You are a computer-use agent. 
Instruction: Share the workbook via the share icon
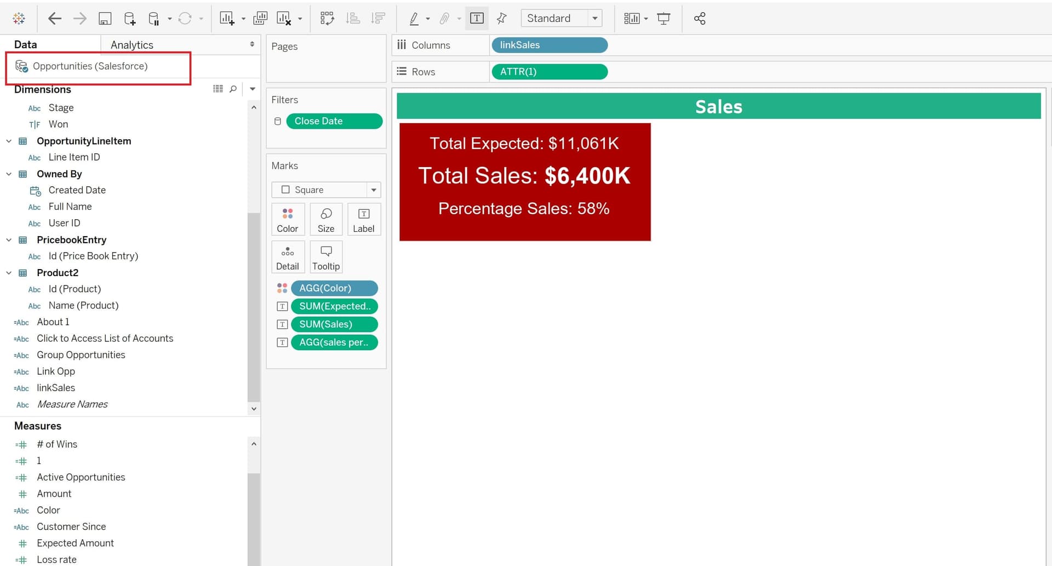700,18
